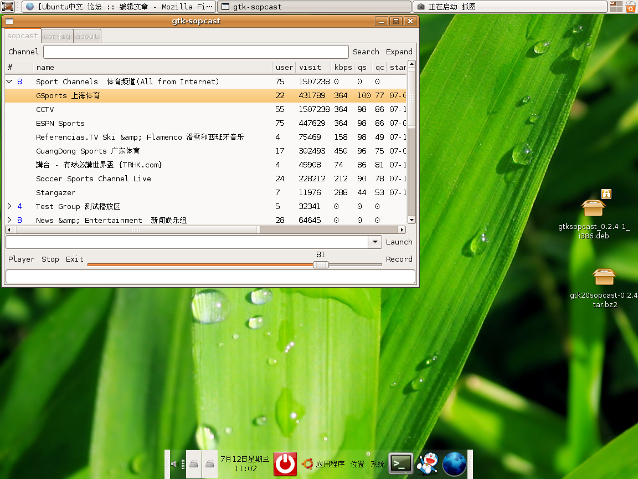Sort by the user column header

click(284, 67)
